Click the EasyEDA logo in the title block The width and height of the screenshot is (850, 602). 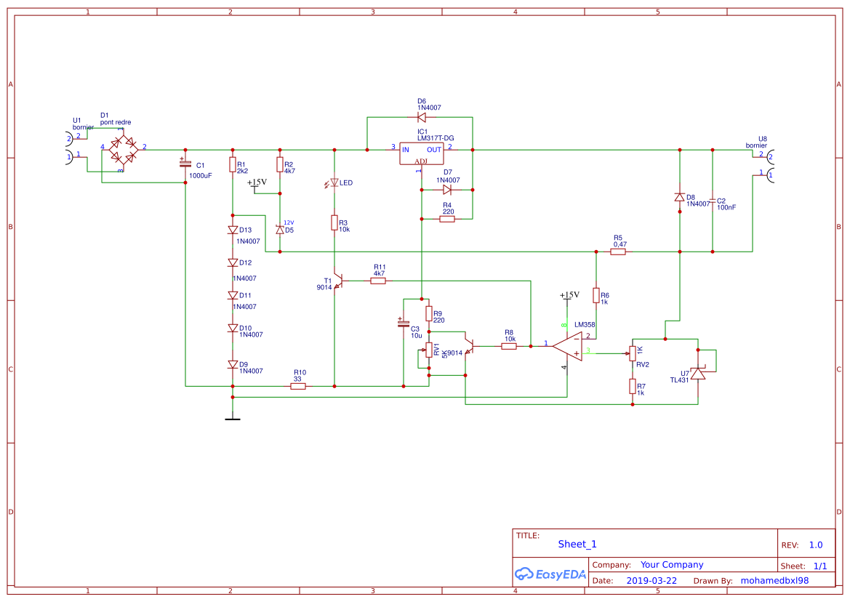point(549,574)
